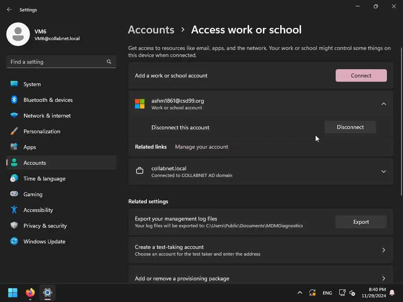This screenshot has width=403, height=302.
Task: Open Create a test-taking account
Action: pos(261,250)
